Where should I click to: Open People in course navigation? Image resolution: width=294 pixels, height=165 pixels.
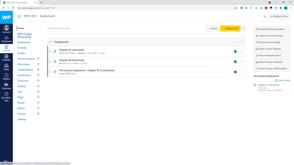[x=21, y=103]
